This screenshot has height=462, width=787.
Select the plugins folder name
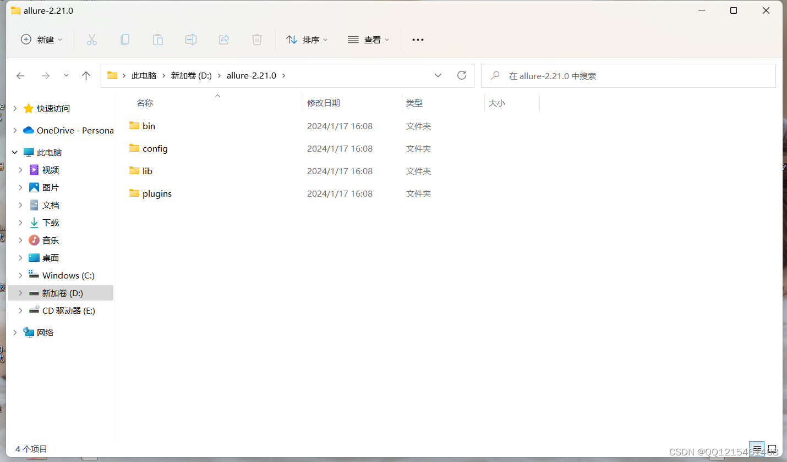tap(157, 193)
